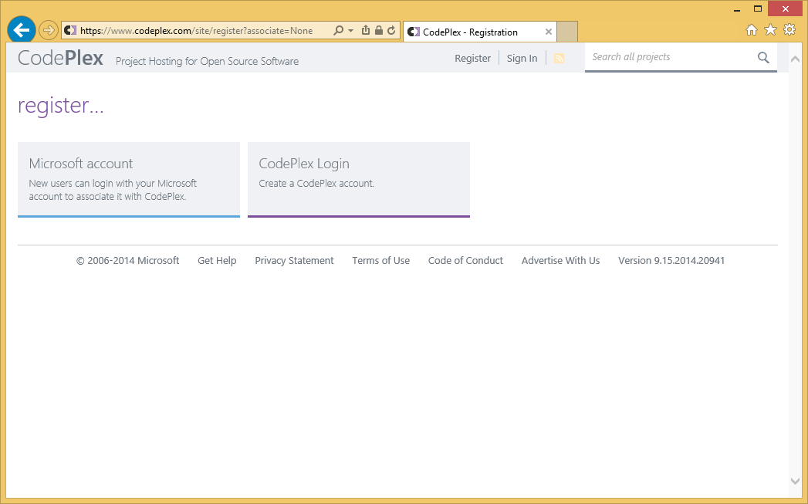Open the Get Help footer link
This screenshot has height=504, width=808.
point(217,261)
